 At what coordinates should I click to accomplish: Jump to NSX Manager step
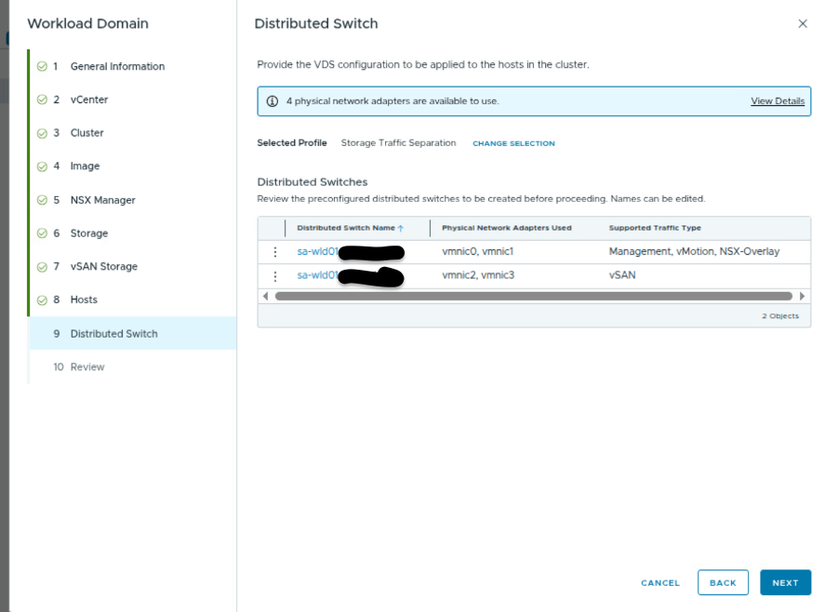102,200
